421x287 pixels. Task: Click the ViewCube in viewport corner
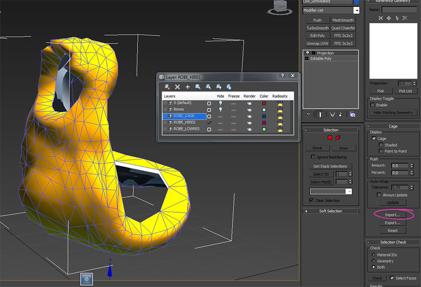click(280, 7)
